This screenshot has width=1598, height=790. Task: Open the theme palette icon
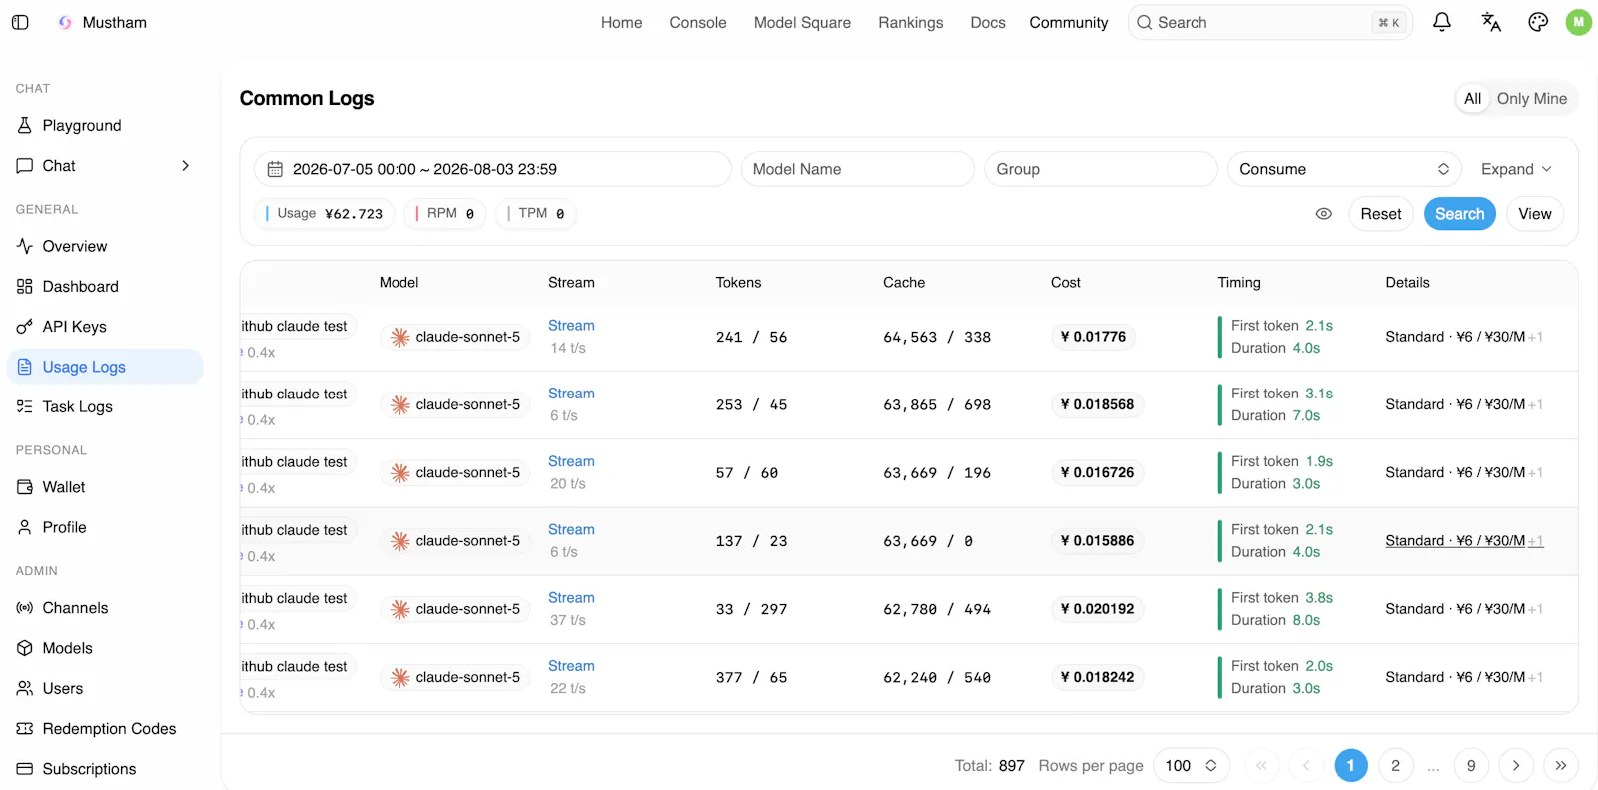click(1538, 22)
